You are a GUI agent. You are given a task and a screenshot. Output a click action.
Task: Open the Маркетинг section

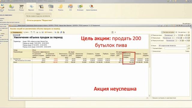31,7
